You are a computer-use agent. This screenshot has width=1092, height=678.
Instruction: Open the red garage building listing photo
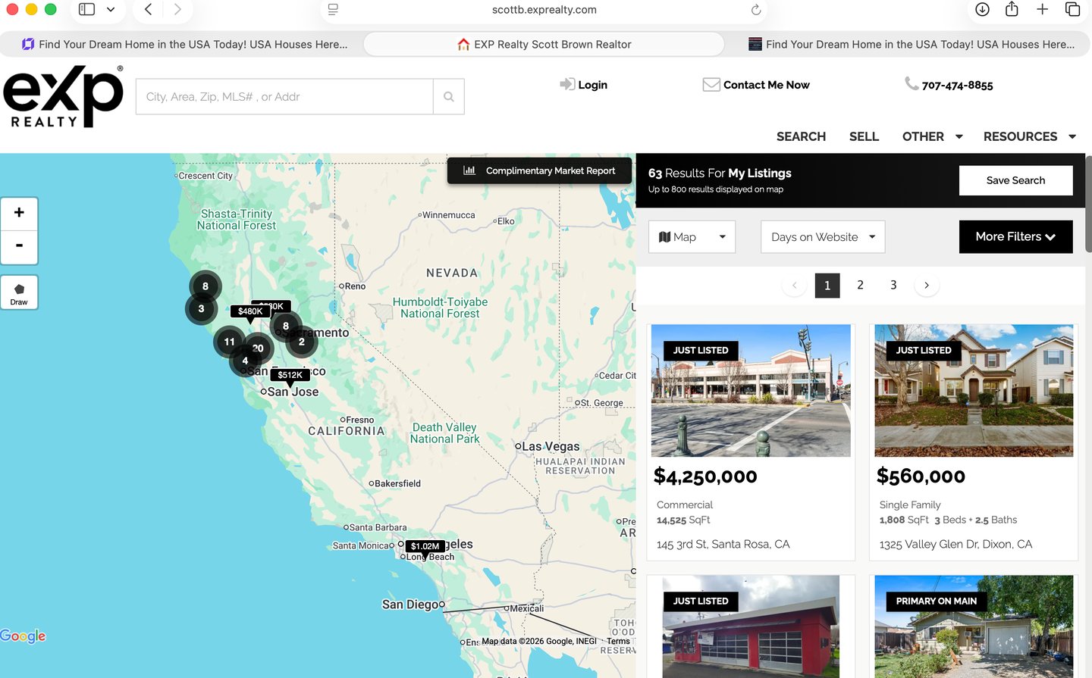(x=751, y=626)
